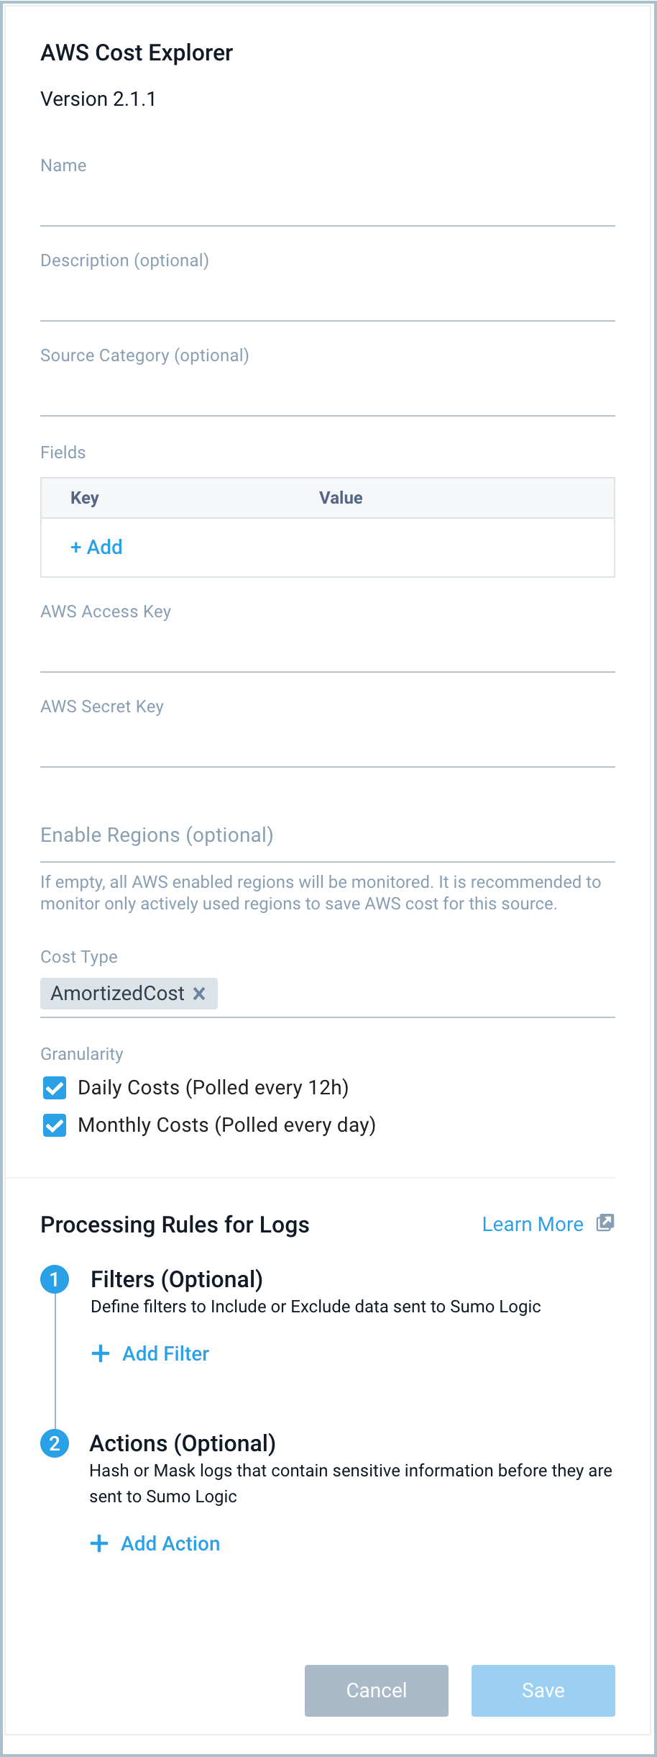Click the plus icon next to Add Action
The width and height of the screenshot is (657, 1757).
click(x=99, y=1543)
